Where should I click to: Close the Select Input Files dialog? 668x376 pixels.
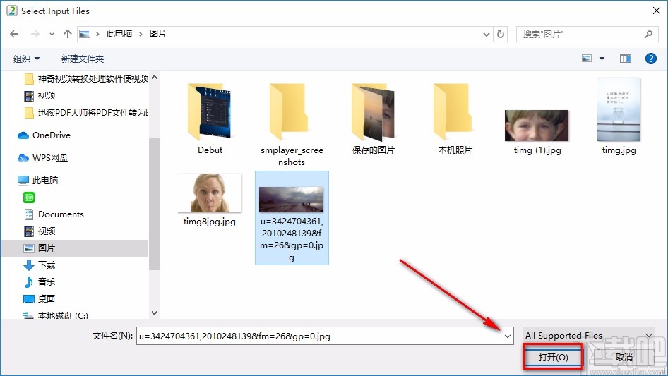[x=657, y=11]
